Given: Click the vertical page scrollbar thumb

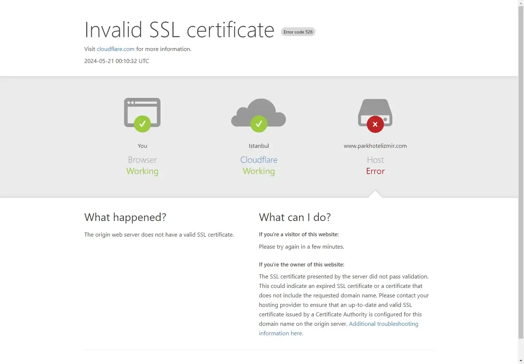Looking at the screenshot, I should click(x=521, y=173).
